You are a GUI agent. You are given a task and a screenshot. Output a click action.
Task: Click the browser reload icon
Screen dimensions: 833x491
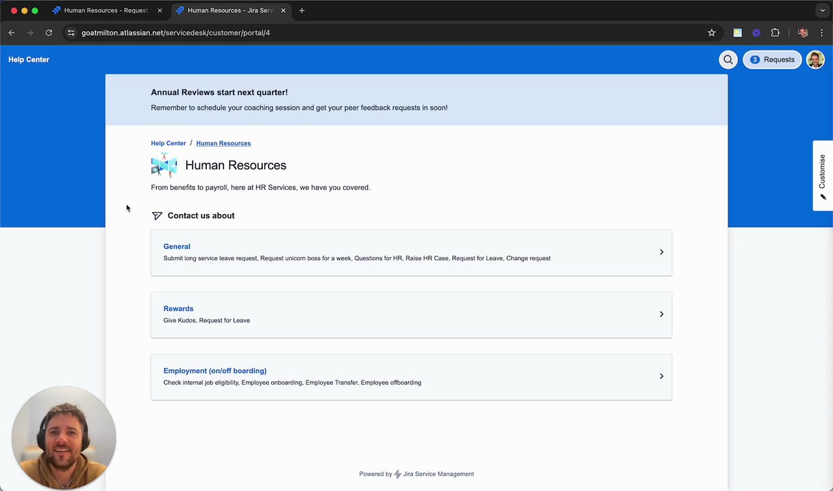click(x=49, y=33)
